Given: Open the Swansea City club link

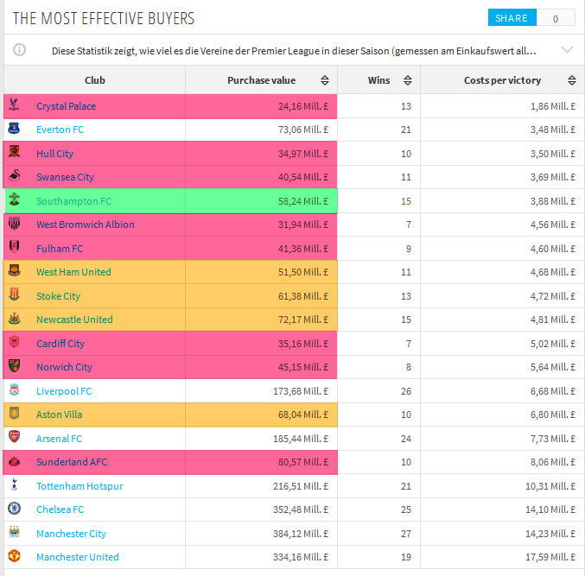Looking at the screenshot, I should click(x=66, y=177).
